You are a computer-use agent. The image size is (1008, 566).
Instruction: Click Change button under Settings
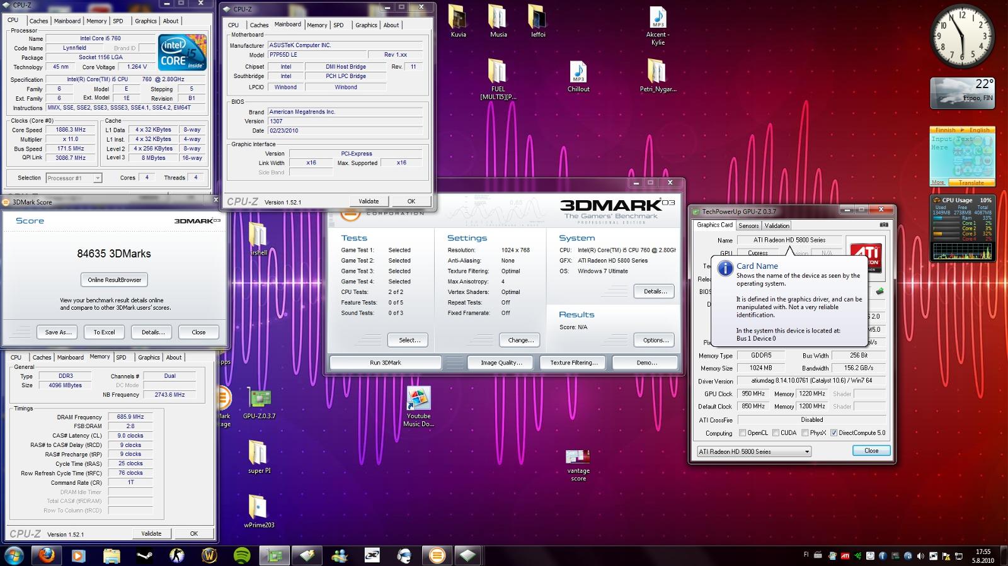click(520, 340)
